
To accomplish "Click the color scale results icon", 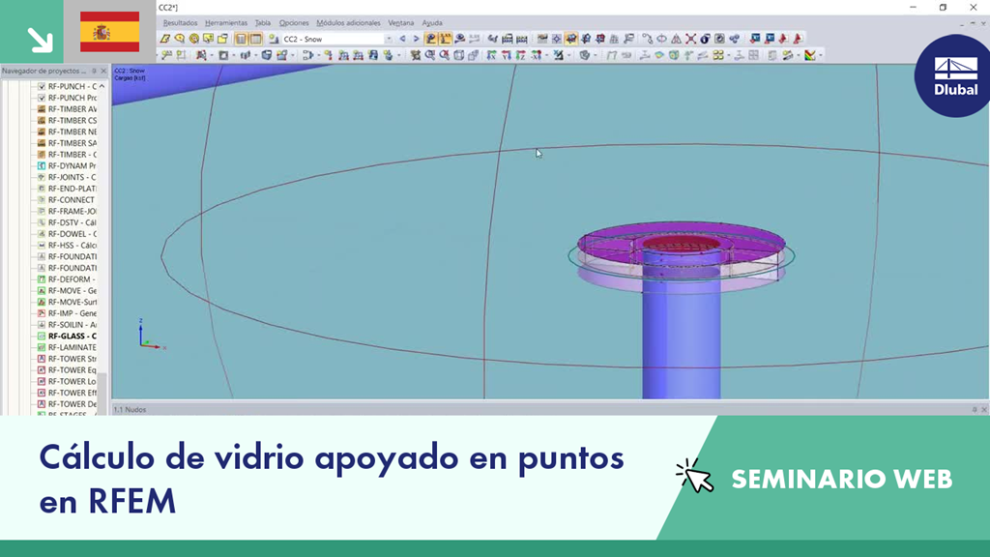I will coord(810,55).
